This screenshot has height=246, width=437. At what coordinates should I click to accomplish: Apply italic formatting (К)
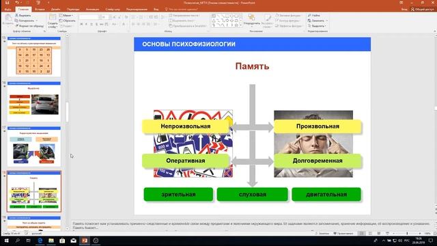click(87, 25)
